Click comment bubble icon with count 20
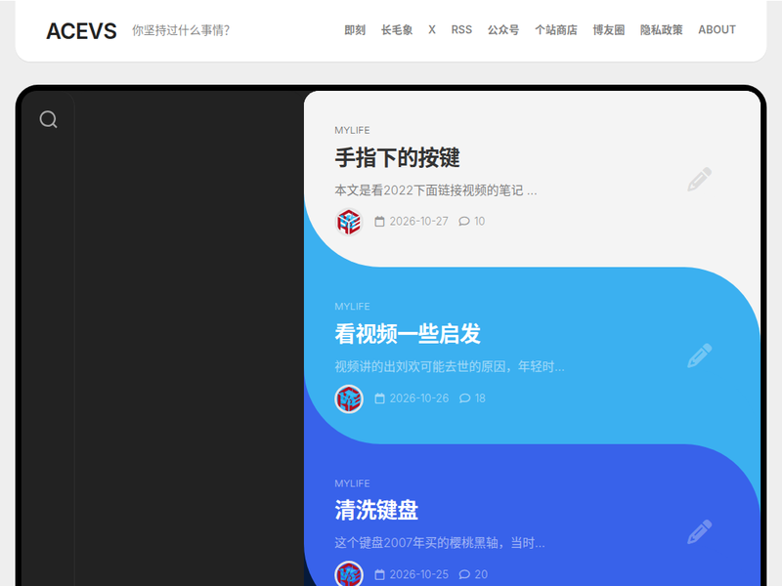 [x=464, y=574]
